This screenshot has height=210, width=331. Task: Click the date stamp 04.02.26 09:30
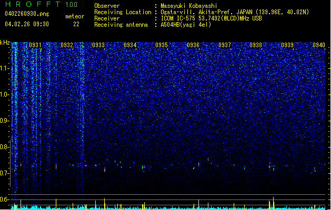coord(27,24)
